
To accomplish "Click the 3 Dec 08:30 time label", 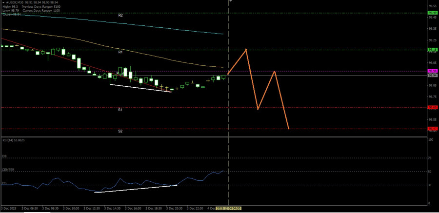I will [50, 209].
